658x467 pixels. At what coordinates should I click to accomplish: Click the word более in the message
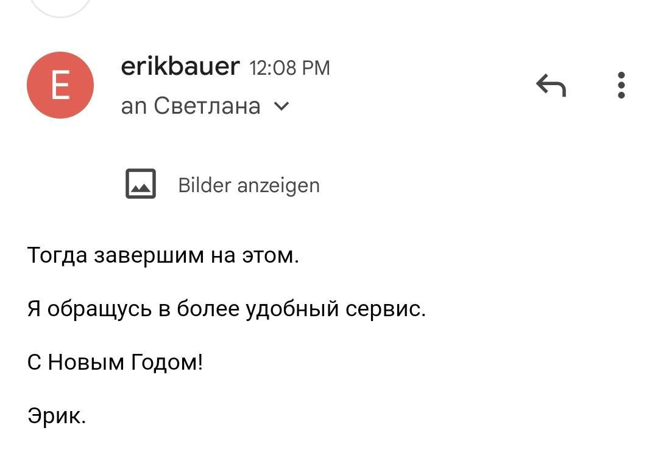[x=208, y=309]
